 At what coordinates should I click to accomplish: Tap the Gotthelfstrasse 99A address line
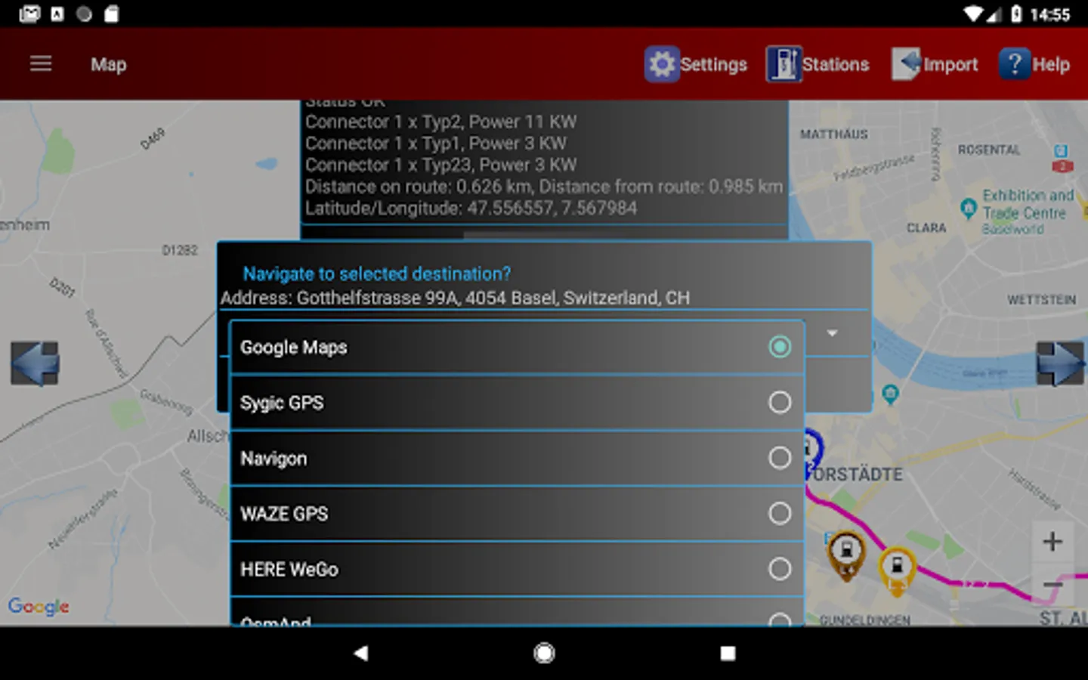click(x=455, y=298)
